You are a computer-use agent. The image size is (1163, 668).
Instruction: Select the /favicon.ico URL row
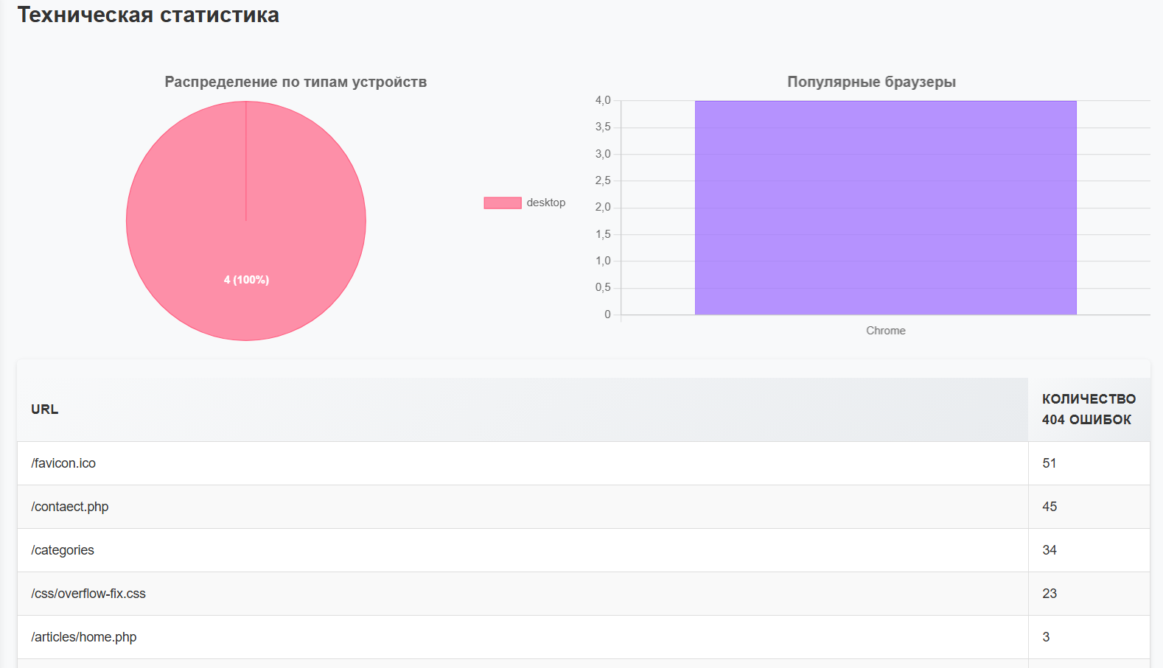coord(63,463)
